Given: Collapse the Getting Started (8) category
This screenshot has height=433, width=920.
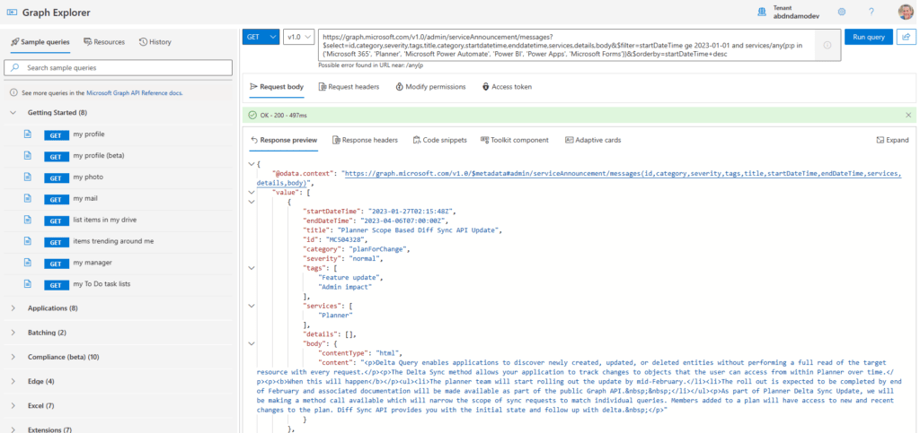Looking at the screenshot, I should tap(13, 112).
